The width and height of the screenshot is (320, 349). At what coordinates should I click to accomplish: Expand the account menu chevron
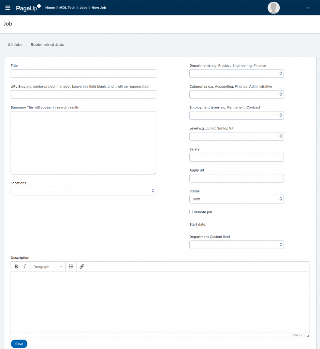308,8
